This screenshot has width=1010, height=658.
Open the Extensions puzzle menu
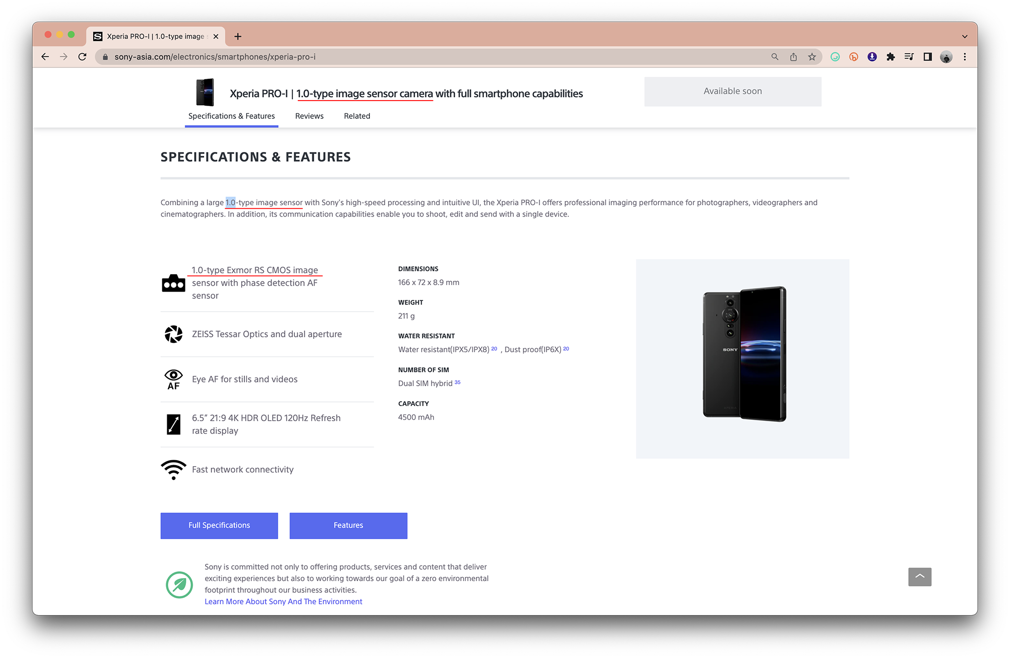tap(891, 57)
